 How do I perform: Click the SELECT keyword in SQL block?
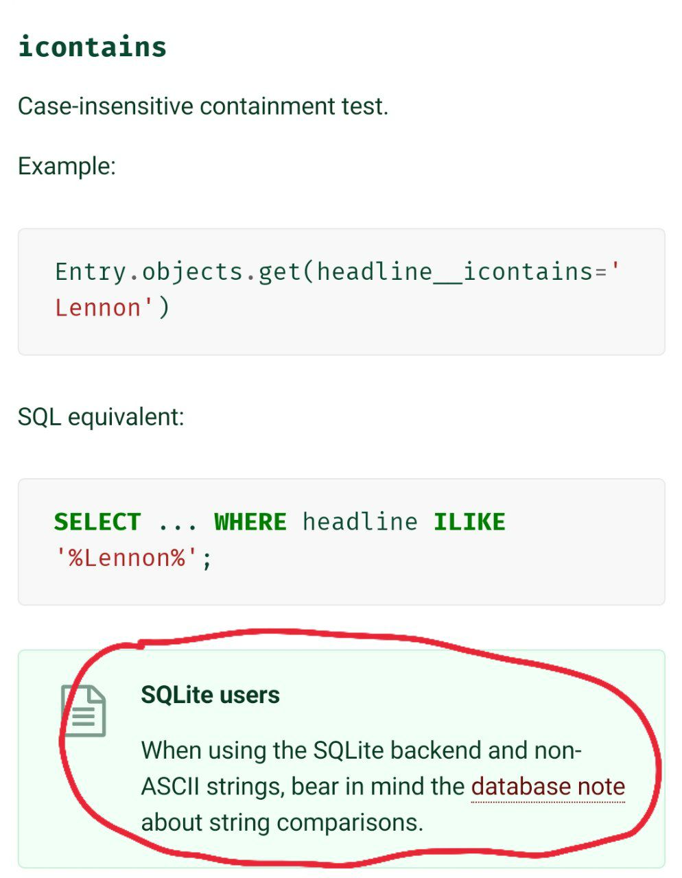coord(97,522)
